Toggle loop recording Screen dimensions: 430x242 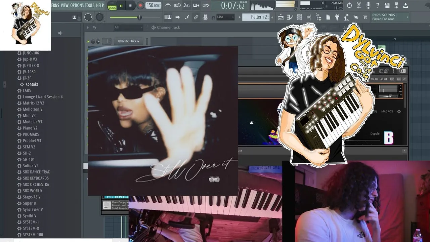pos(206,5)
